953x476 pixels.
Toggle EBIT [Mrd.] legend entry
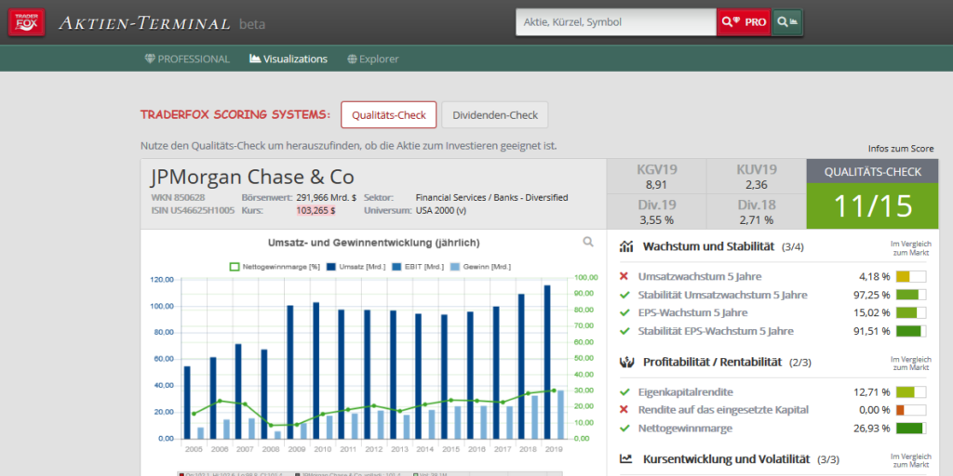tap(419, 267)
